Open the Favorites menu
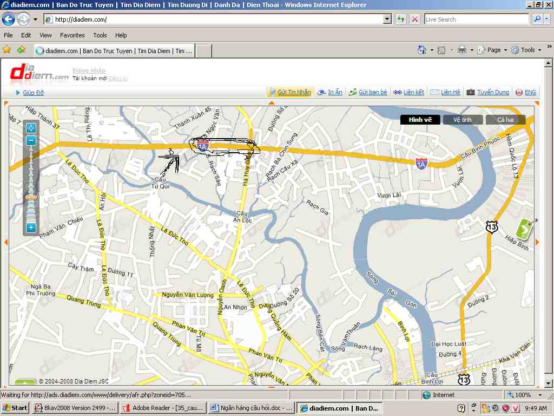 (x=72, y=35)
